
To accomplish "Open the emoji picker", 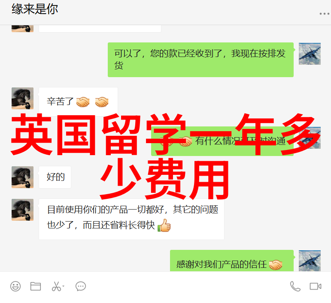I will (15, 286).
